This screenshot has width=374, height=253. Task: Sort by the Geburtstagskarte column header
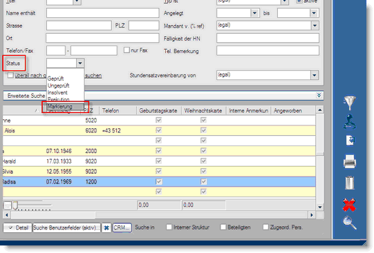[x=158, y=110]
